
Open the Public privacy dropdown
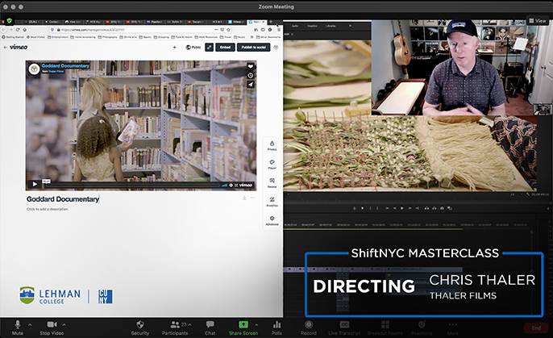tap(193, 48)
